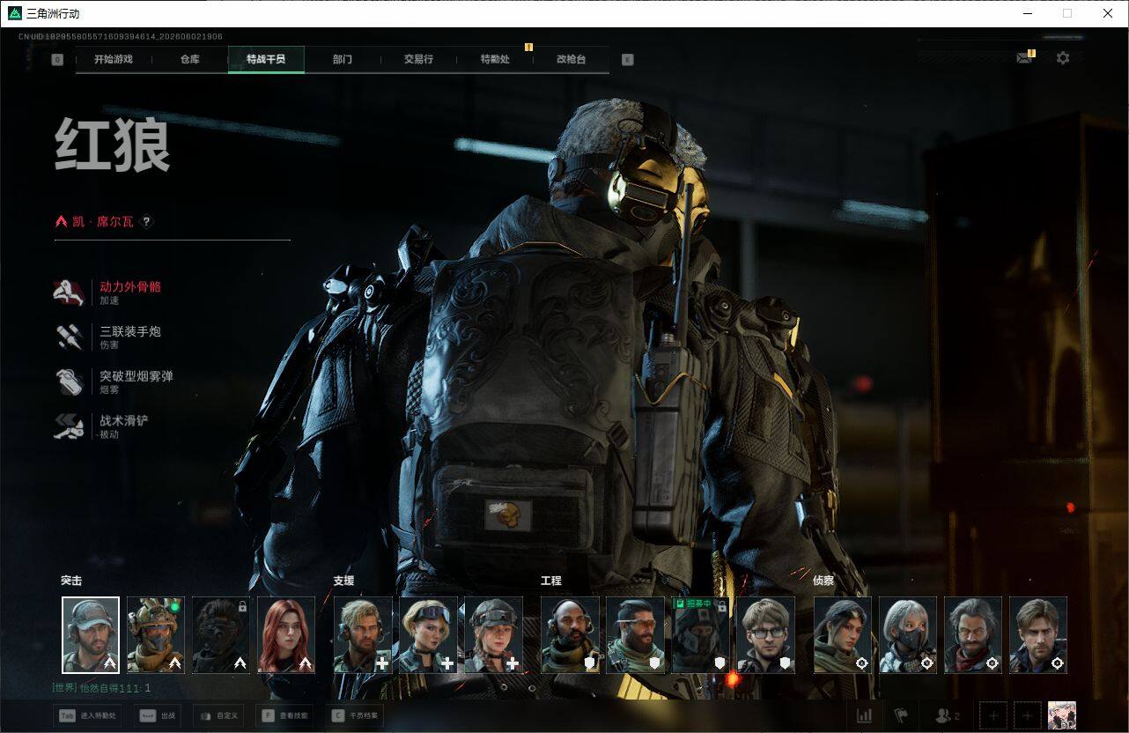Image resolution: width=1129 pixels, height=733 pixels.
Task: Select the blond bearded support operator
Action: point(363,635)
